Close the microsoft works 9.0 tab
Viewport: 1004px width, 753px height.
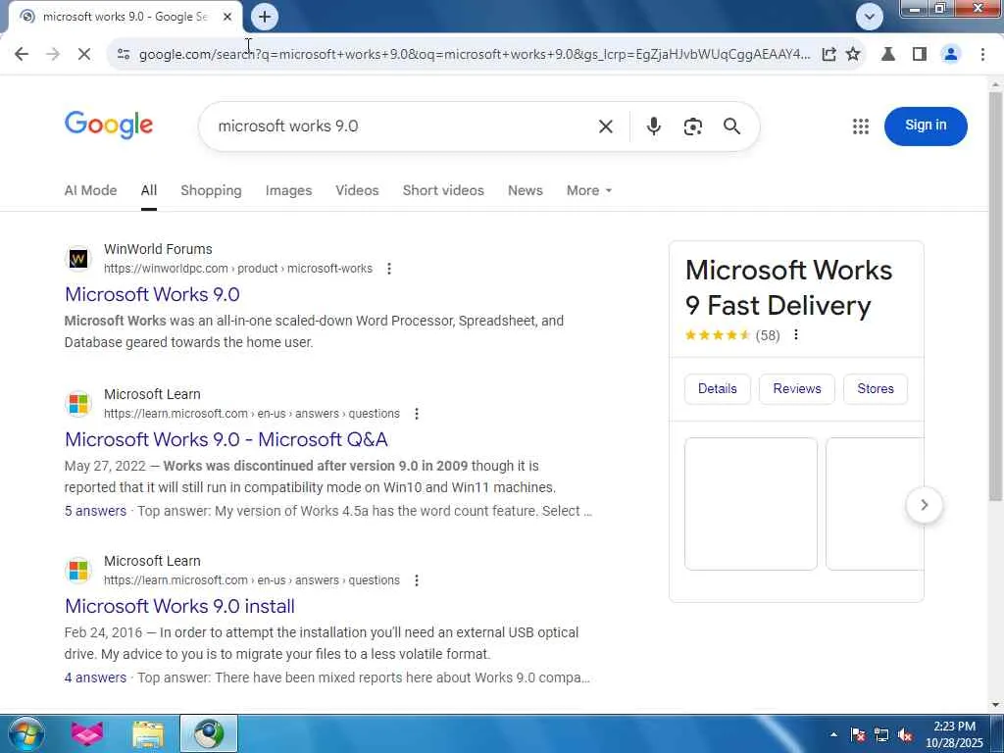(x=227, y=17)
